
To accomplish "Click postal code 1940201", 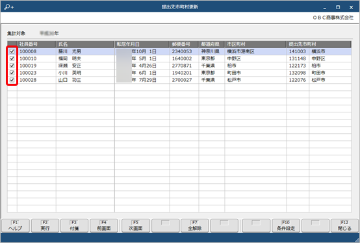I will click(x=182, y=73).
